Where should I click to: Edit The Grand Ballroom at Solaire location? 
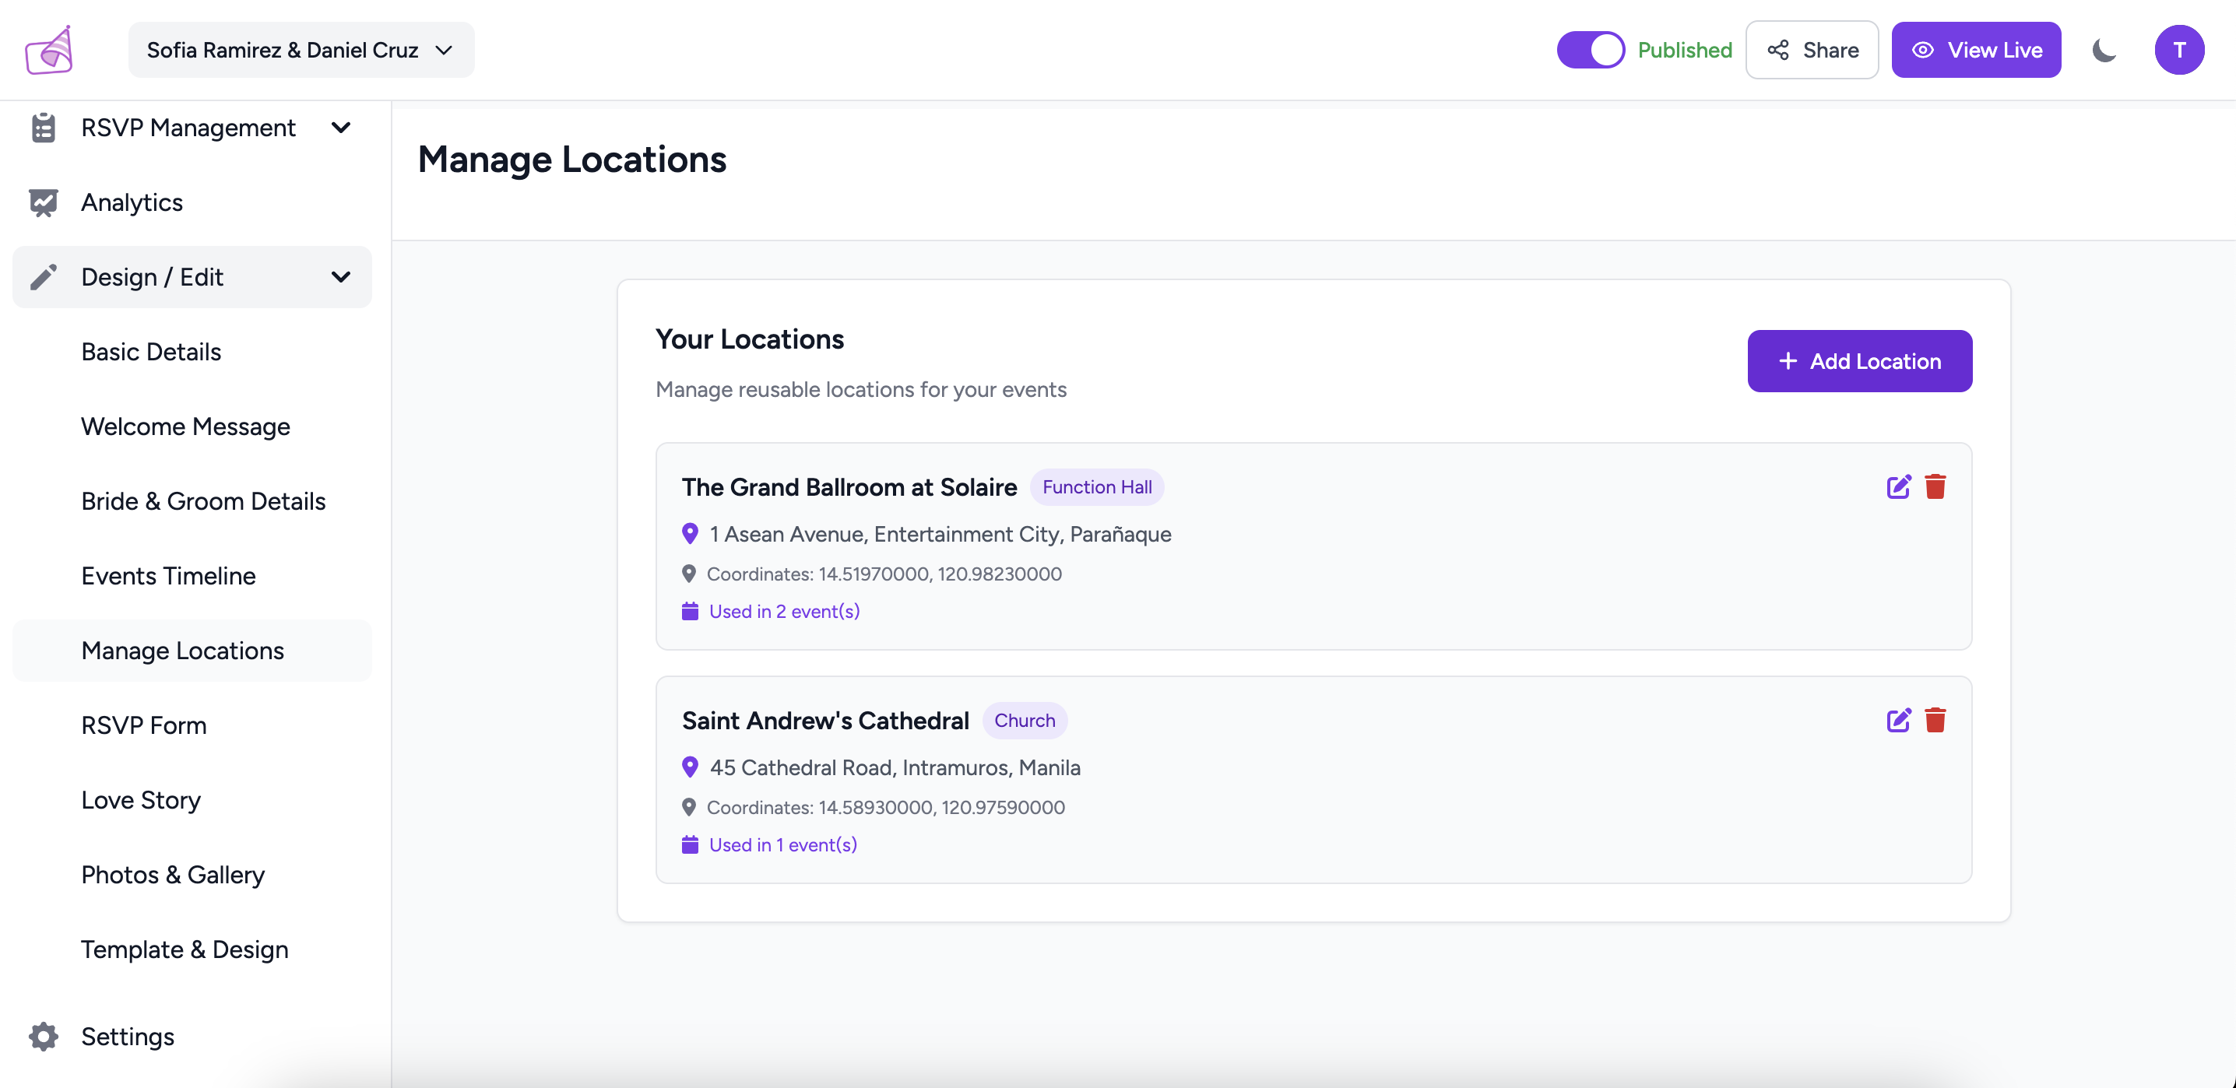(x=1898, y=486)
